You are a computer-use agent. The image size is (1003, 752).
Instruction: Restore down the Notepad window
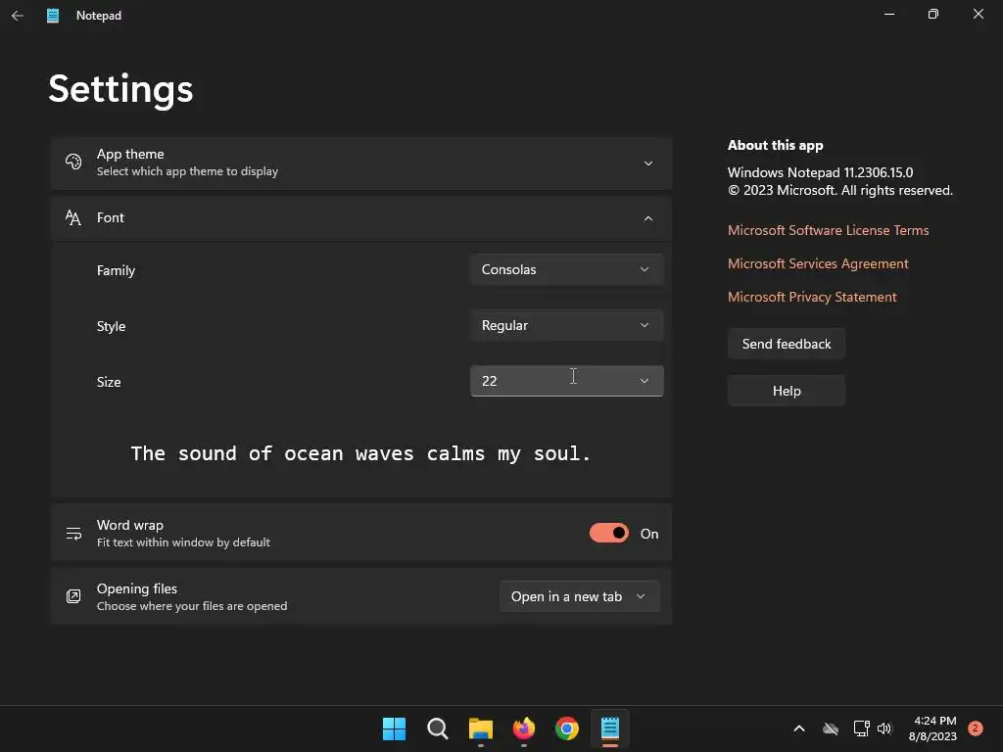point(933,14)
